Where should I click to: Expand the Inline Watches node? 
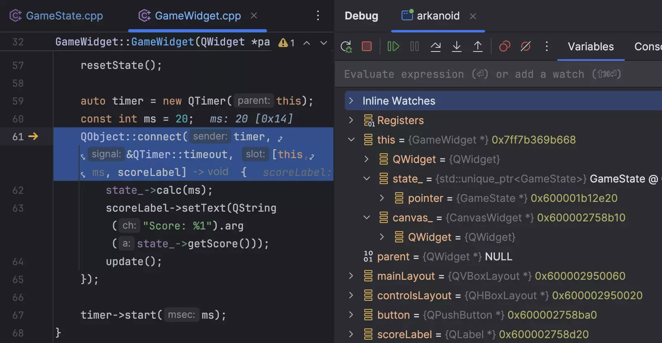(351, 101)
